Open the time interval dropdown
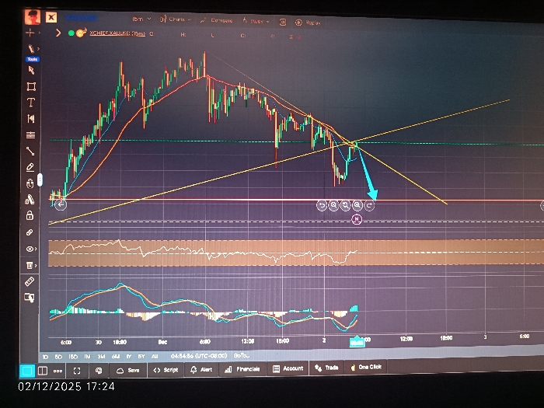 [x=141, y=19]
